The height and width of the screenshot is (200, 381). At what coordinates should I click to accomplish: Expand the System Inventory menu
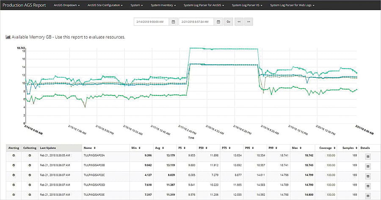[x=163, y=5]
